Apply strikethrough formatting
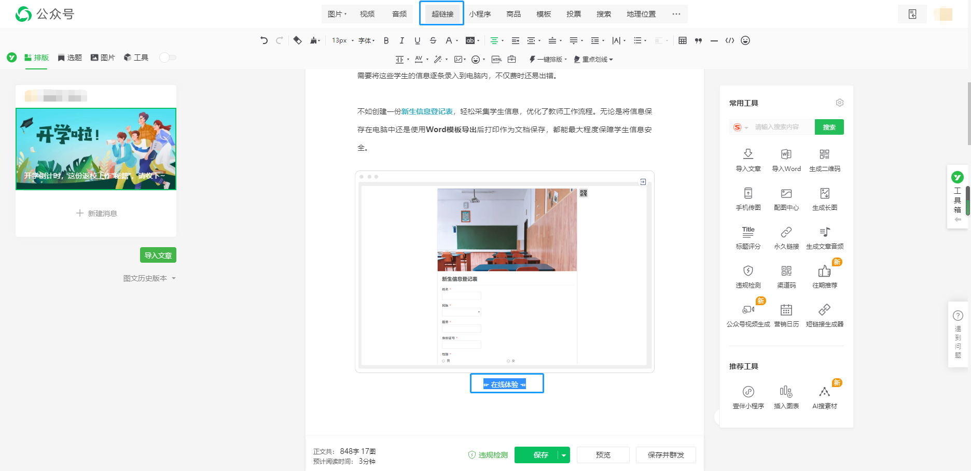This screenshot has height=471, width=971. (433, 40)
